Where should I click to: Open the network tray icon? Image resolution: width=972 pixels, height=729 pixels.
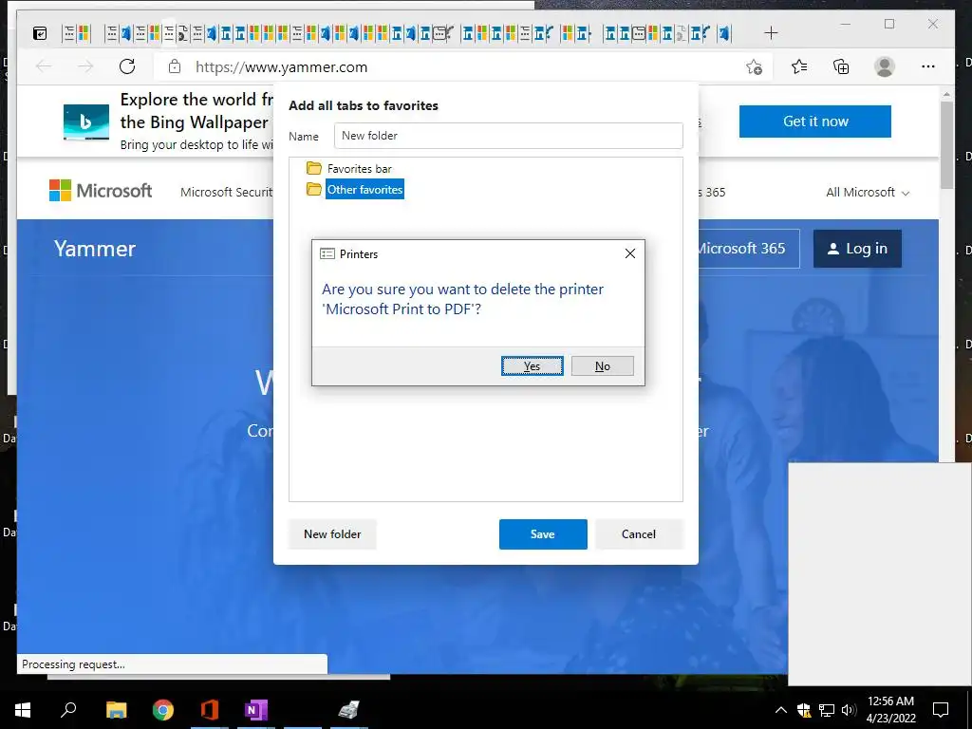(x=827, y=710)
